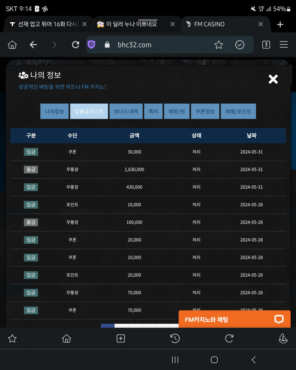Open the 쿠폰정보 tab
The height and width of the screenshot is (370, 296).
pos(205,111)
